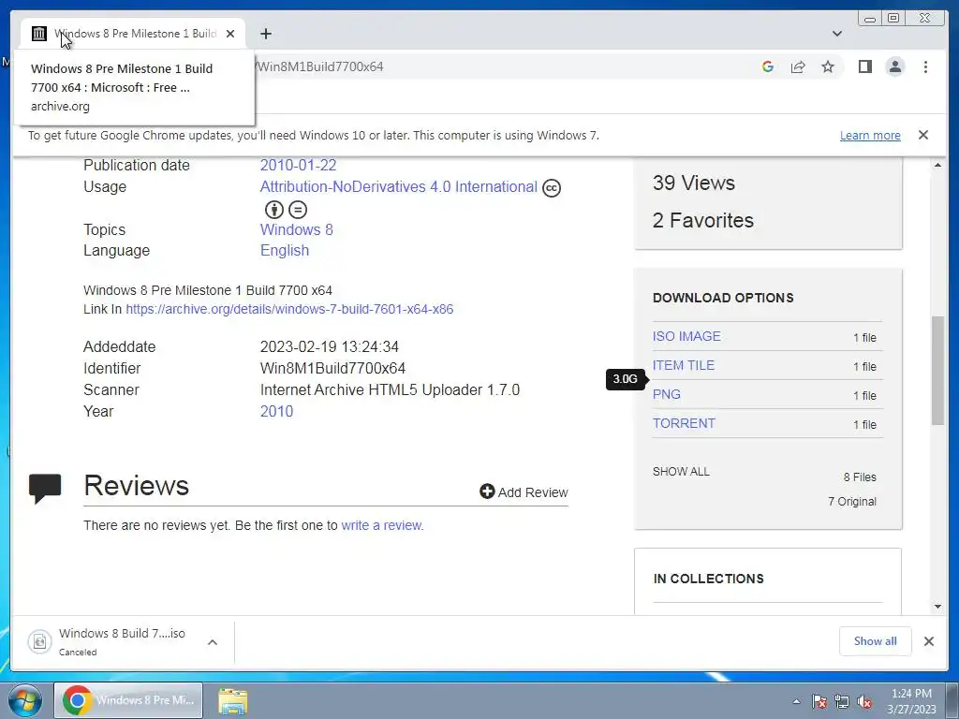The image size is (959, 719).
Task: Click the scrollbar up arrow
Action: pyautogui.click(x=937, y=165)
